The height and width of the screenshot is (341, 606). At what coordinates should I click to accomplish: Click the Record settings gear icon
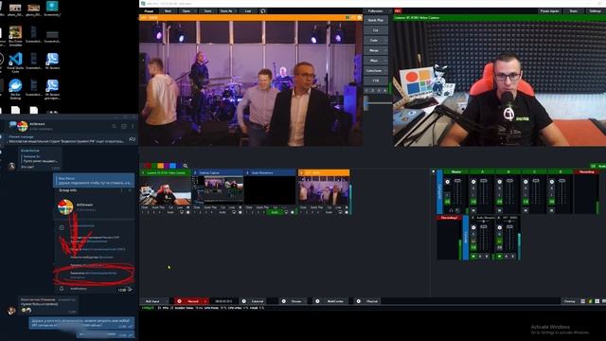[179, 301]
